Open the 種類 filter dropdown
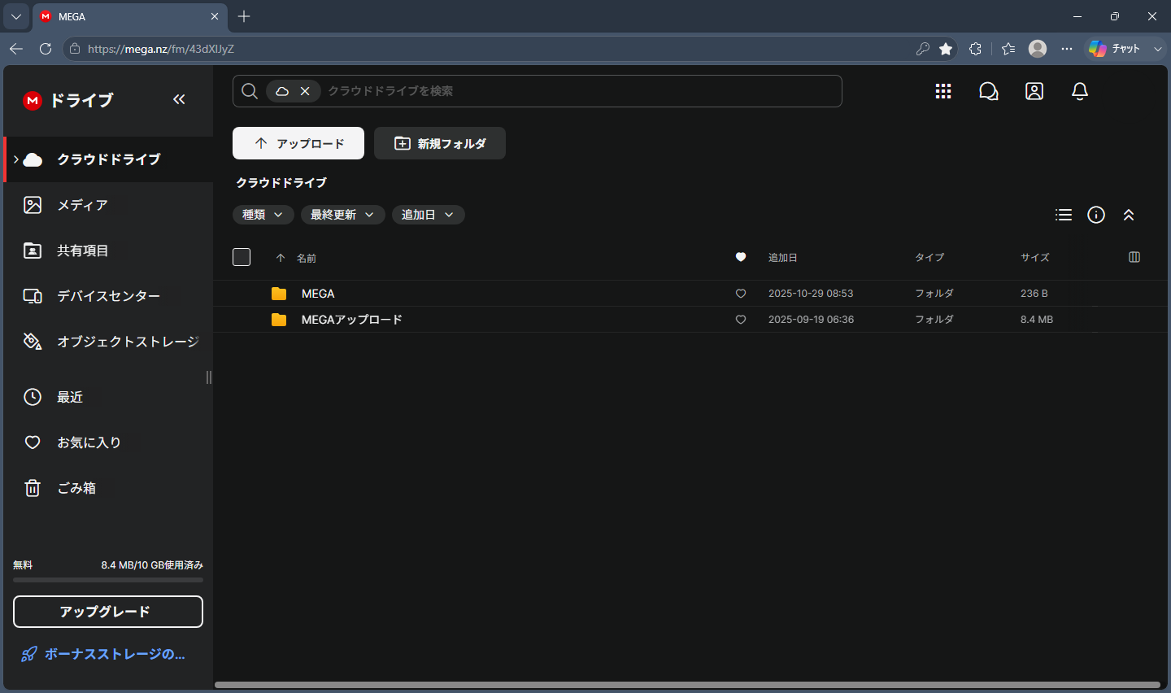 pyautogui.click(x=263, y=215)
